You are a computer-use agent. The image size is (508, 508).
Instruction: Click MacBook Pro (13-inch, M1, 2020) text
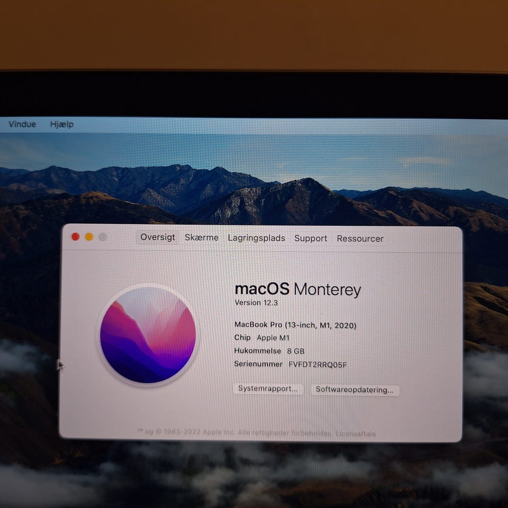(x=295, y=325)
